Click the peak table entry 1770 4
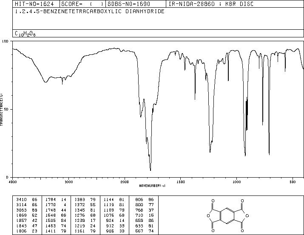304x235 pixels. pyautogui.click(x=56, y=204)
